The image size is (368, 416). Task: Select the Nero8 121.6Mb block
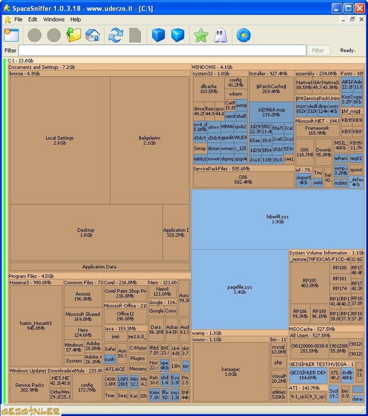(163, 291)
